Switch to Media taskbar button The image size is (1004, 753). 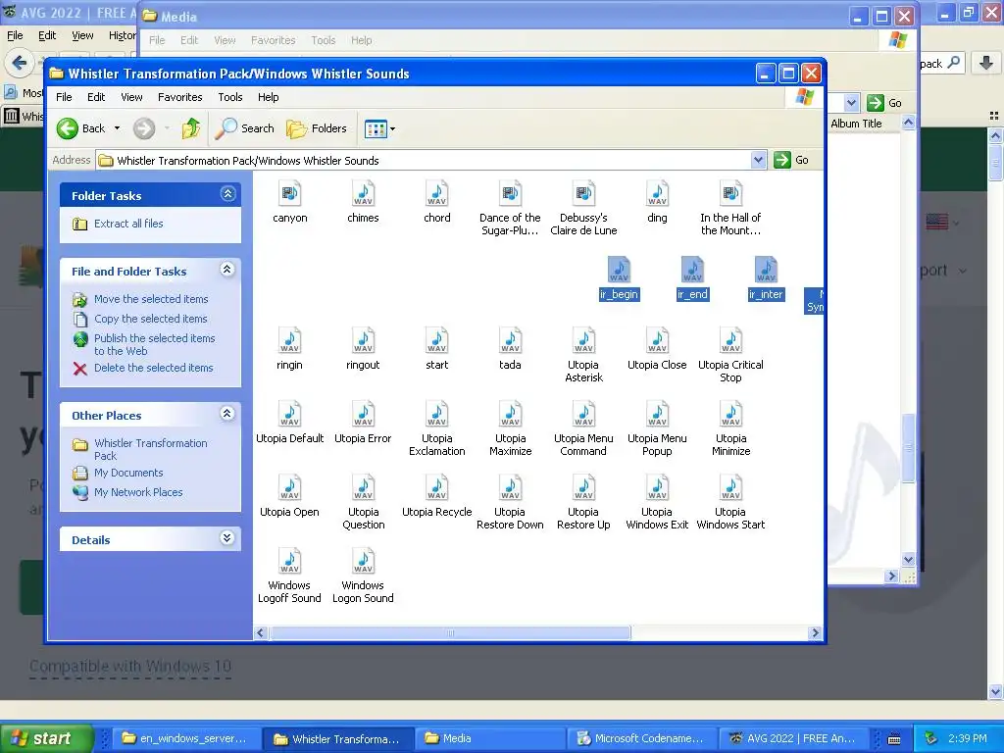point(489,738)
